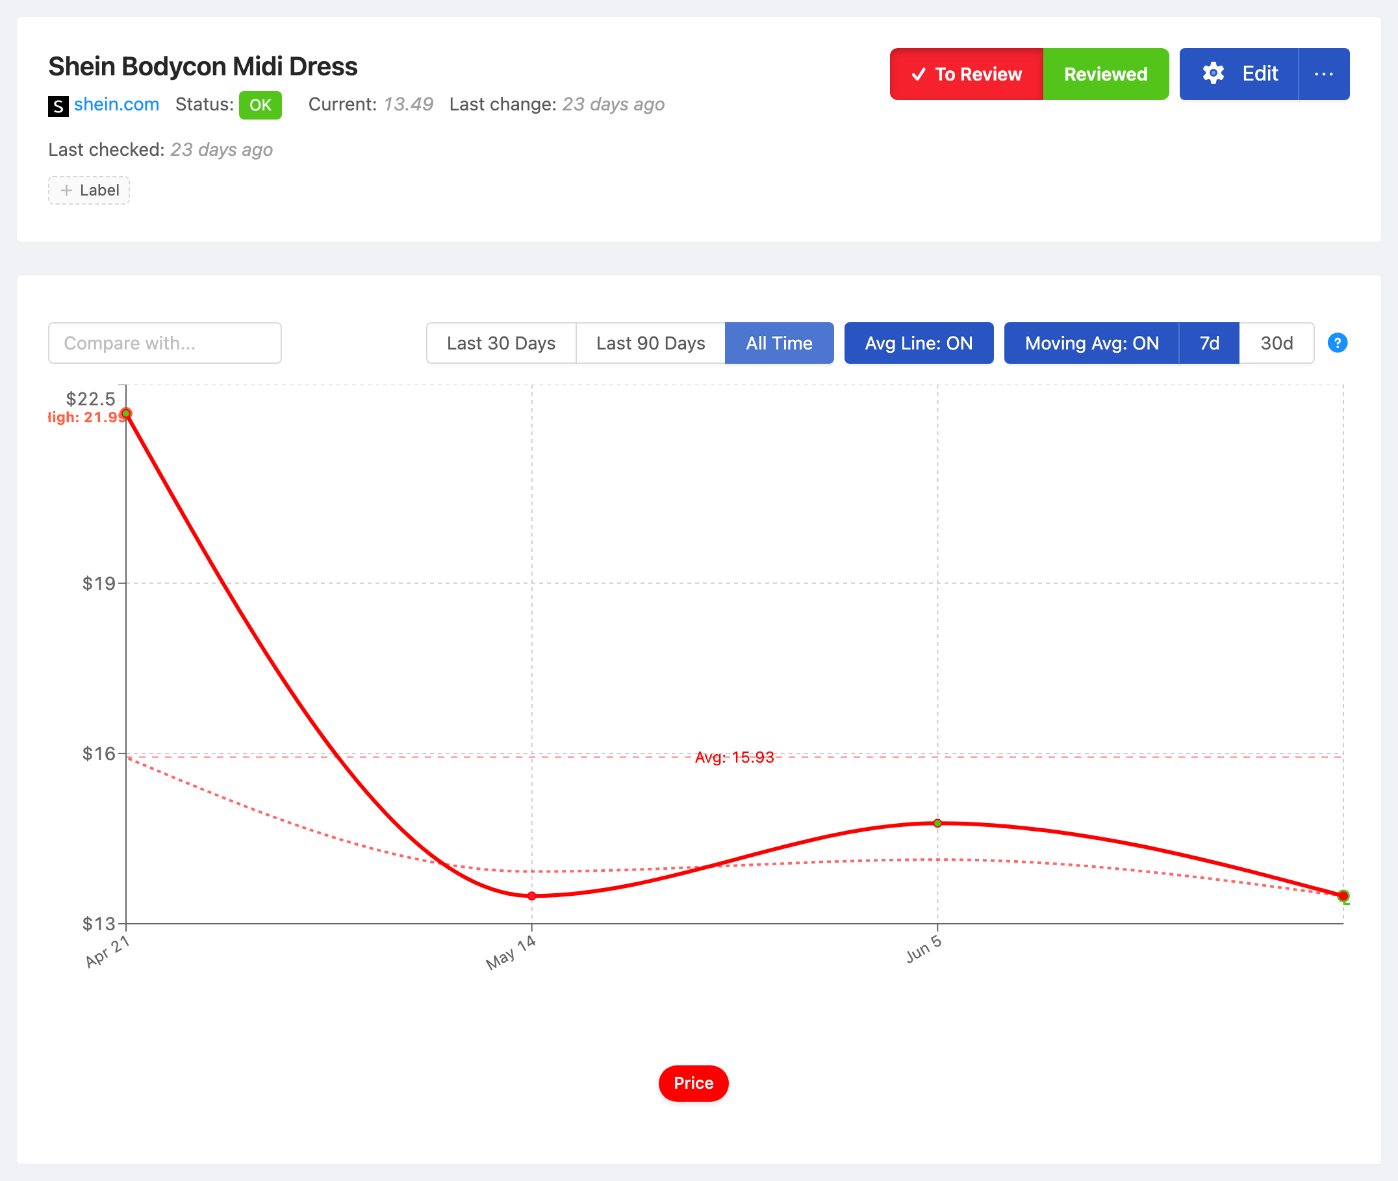
Task: Toggle Avg Line: ON button
Action: click(919, 343)
